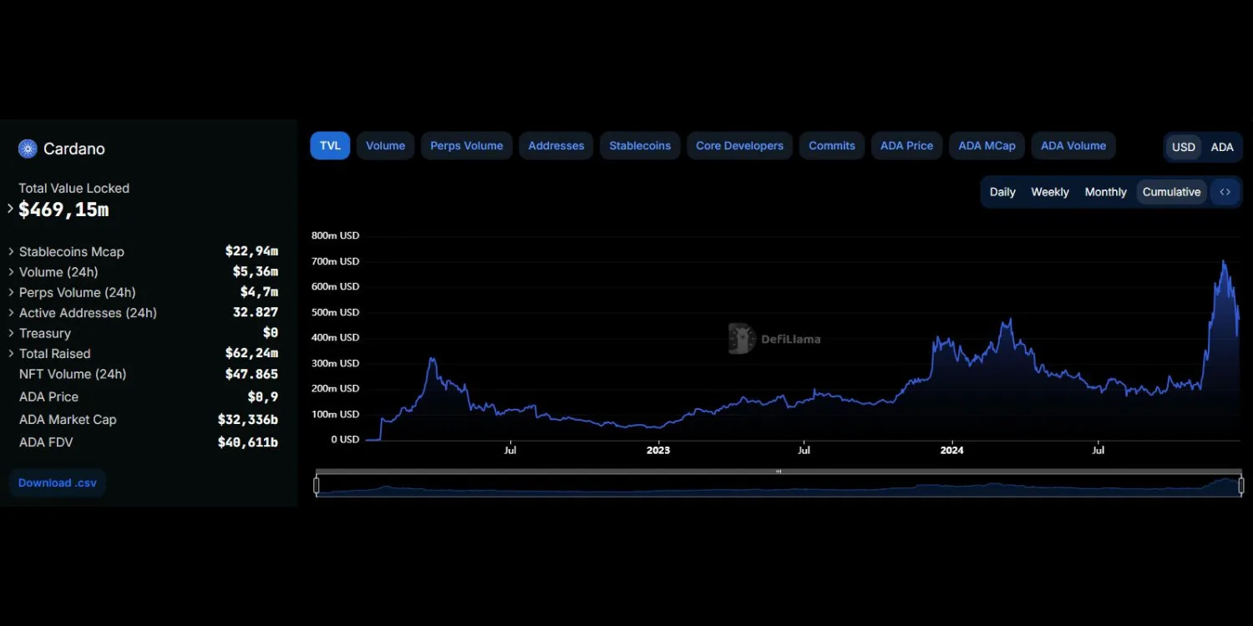Select the TVL chart toggle

coord(330,145)
